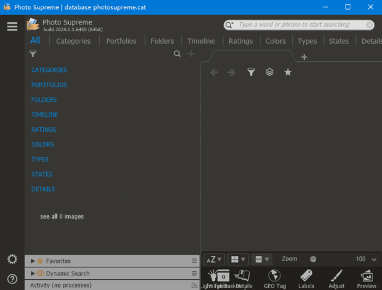Open the AZ sort order dropdown
Viewport: 382px width, 290px height.
coord(214,259)
